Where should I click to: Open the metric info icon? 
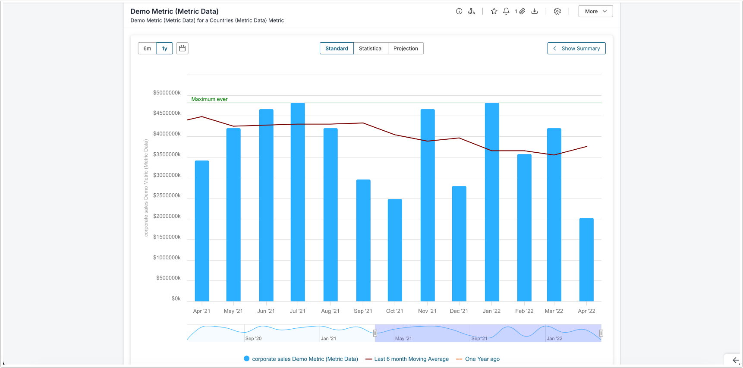tap(459, 11)
